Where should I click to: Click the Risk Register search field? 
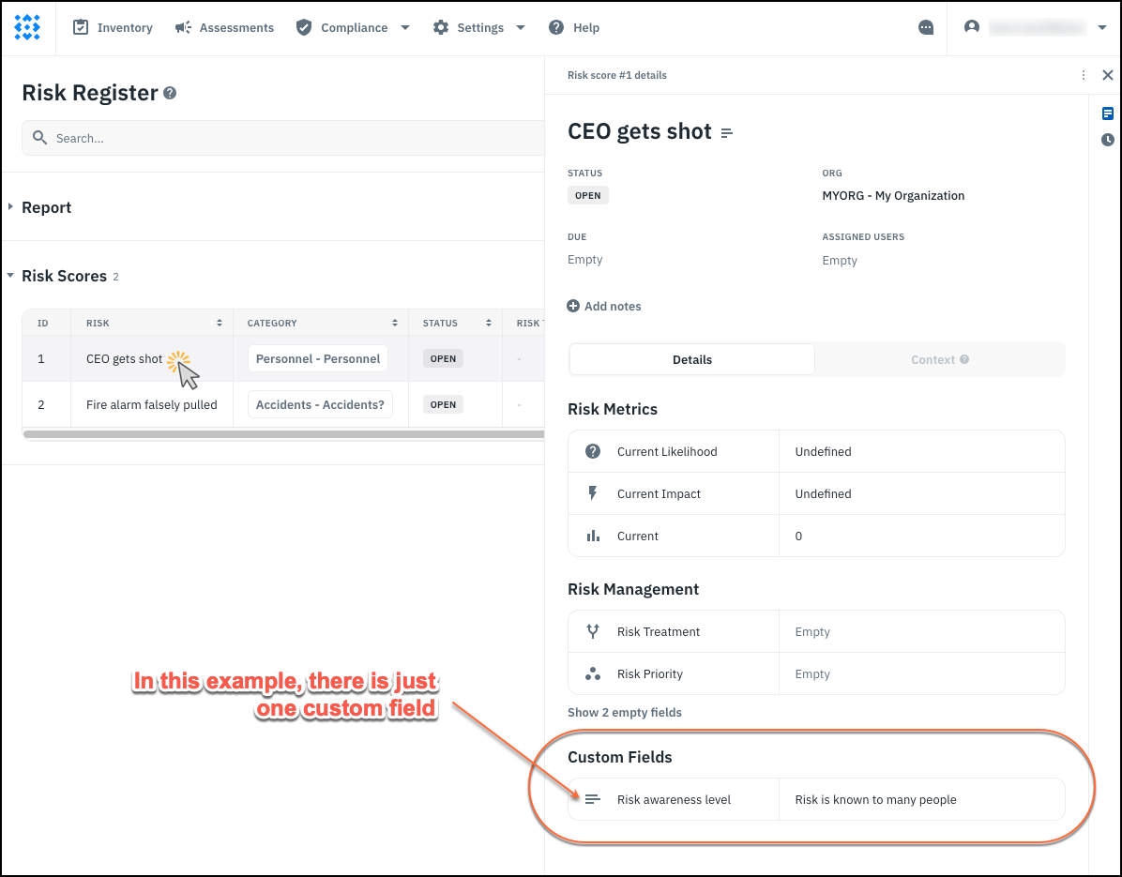281,138
